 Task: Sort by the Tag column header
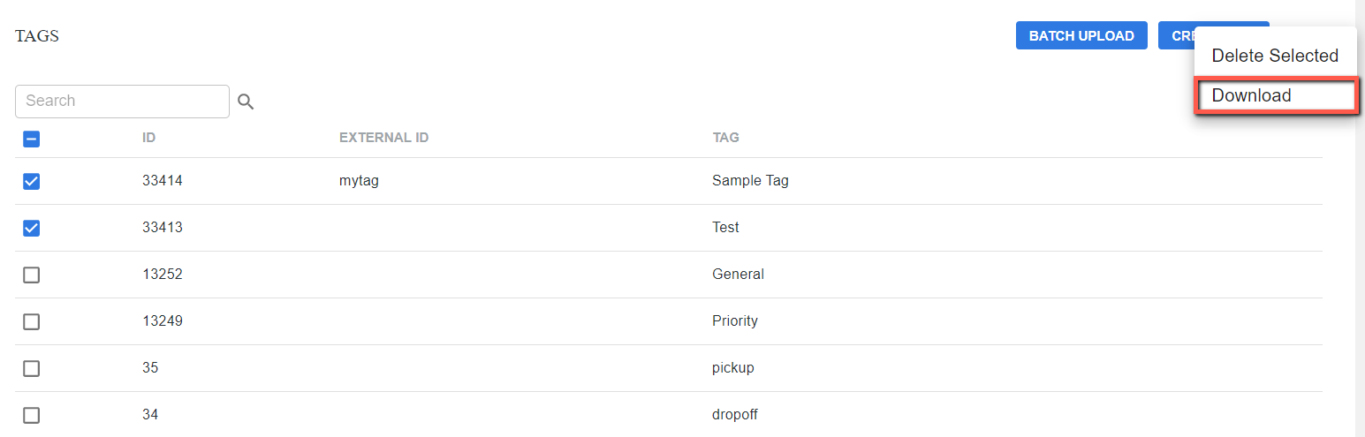pyautogui.click(x=726, y=138)
